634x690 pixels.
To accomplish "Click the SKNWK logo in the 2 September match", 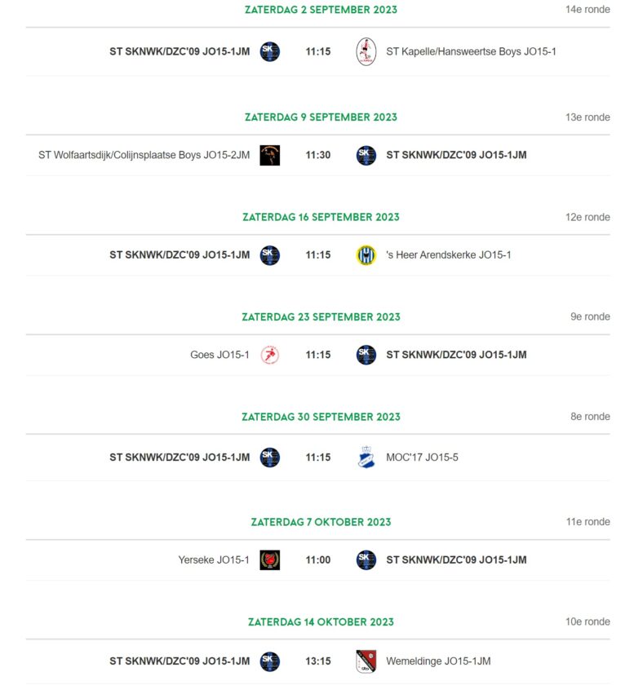I will pos(270,51).
